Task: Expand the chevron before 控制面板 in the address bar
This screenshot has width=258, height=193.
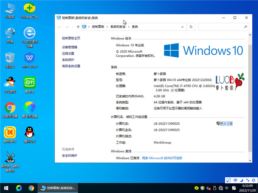Action: (89, 27)
